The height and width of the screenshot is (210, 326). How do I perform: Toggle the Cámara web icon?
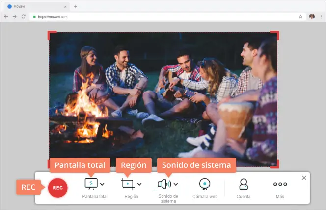coord(205,184)
